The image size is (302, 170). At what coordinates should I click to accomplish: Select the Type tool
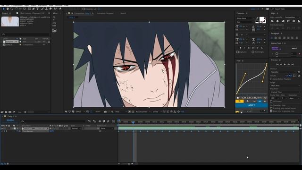tap(38, 9)
